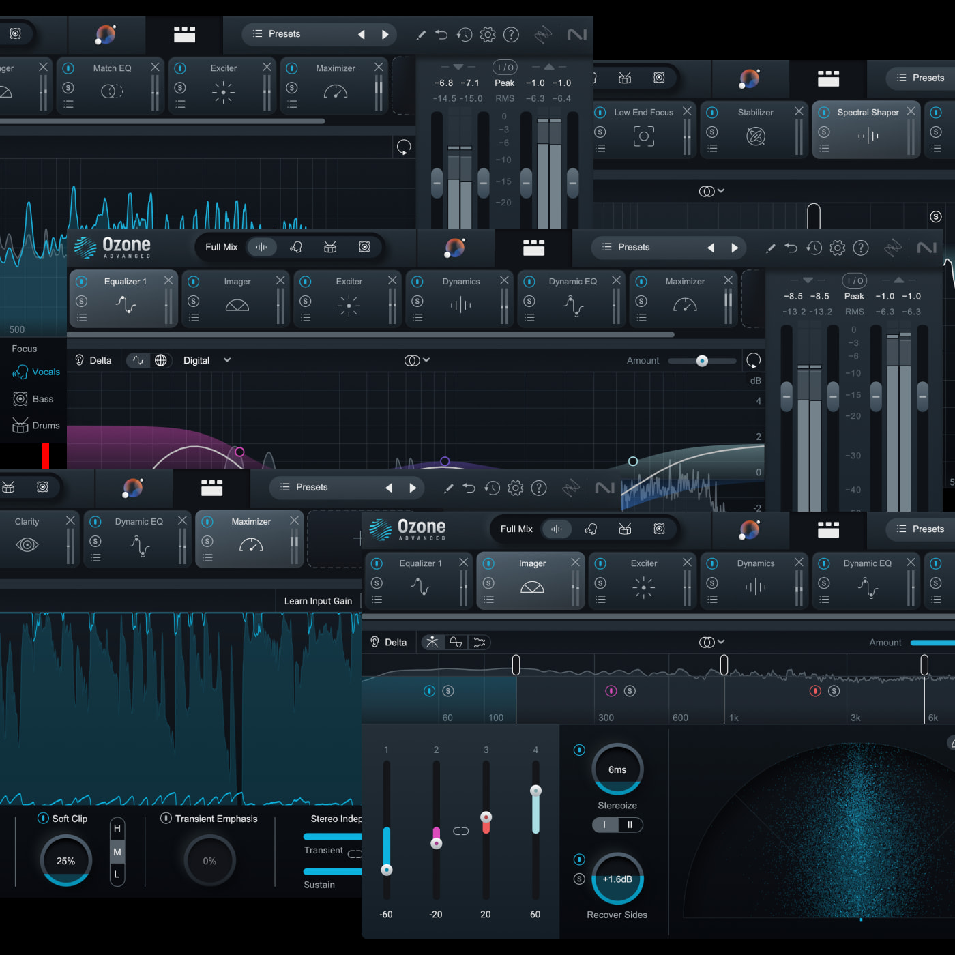Toggle power on the Stabilizer module
955x955 pixels.
click(x=712, y=112)
